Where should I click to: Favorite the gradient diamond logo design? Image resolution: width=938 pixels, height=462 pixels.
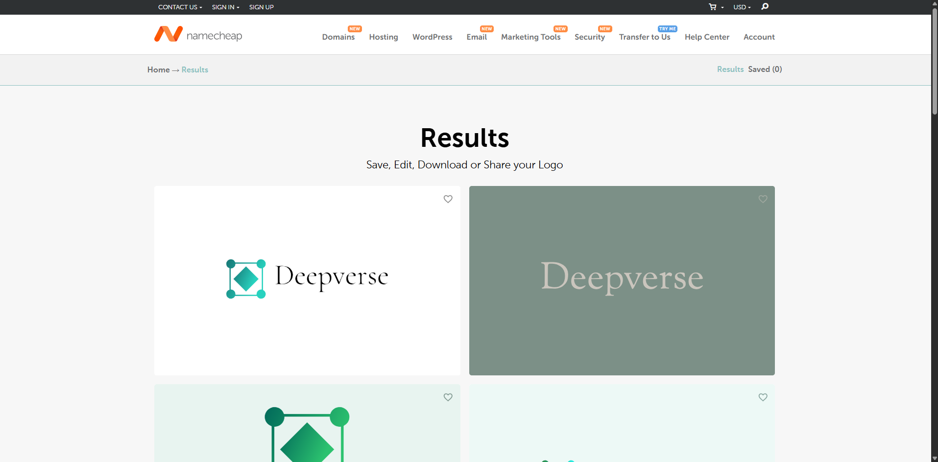coord(448,397)
